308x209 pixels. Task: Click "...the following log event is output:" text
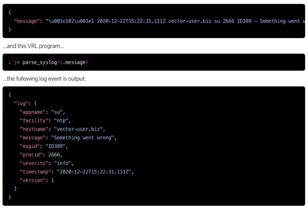pos(44,79)
